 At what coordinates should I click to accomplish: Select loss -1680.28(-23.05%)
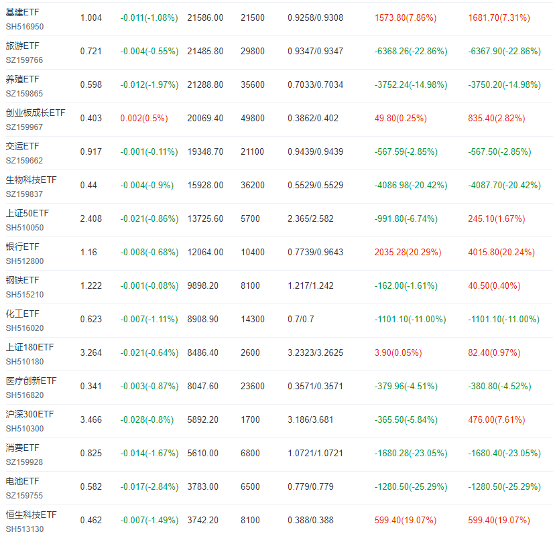pyautogui.click(x=411, y=453)
